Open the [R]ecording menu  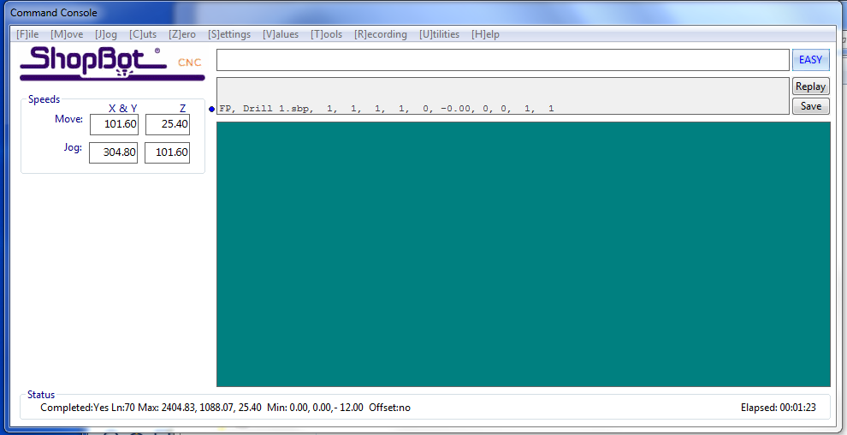click(381, 34)
